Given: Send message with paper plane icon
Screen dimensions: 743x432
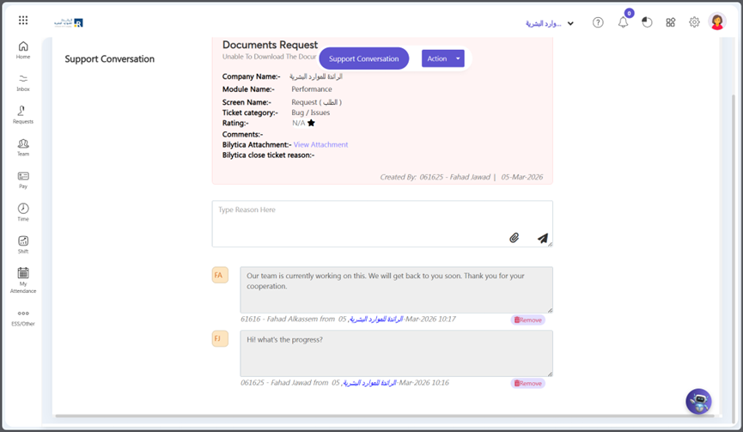Looking at the screenshot, I should click(543, 238).
